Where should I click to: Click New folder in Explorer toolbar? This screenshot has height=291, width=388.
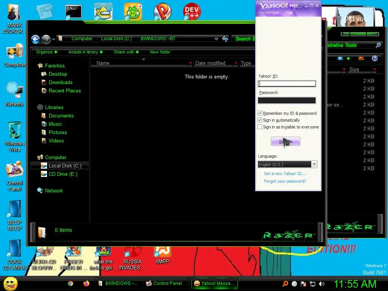[160, 52]
